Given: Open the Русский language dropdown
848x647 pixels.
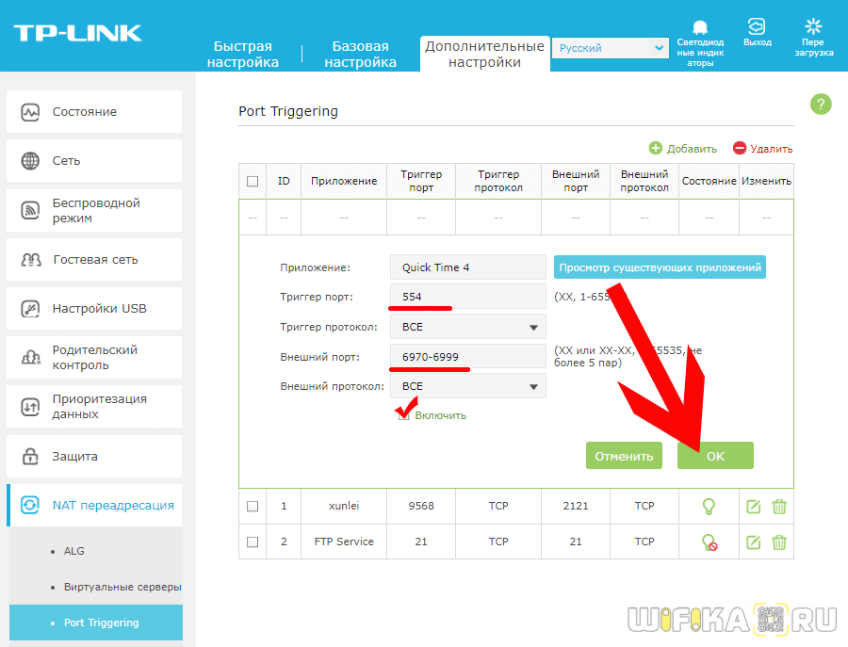Looking at the screenshot, I should [x=610, y=48].
